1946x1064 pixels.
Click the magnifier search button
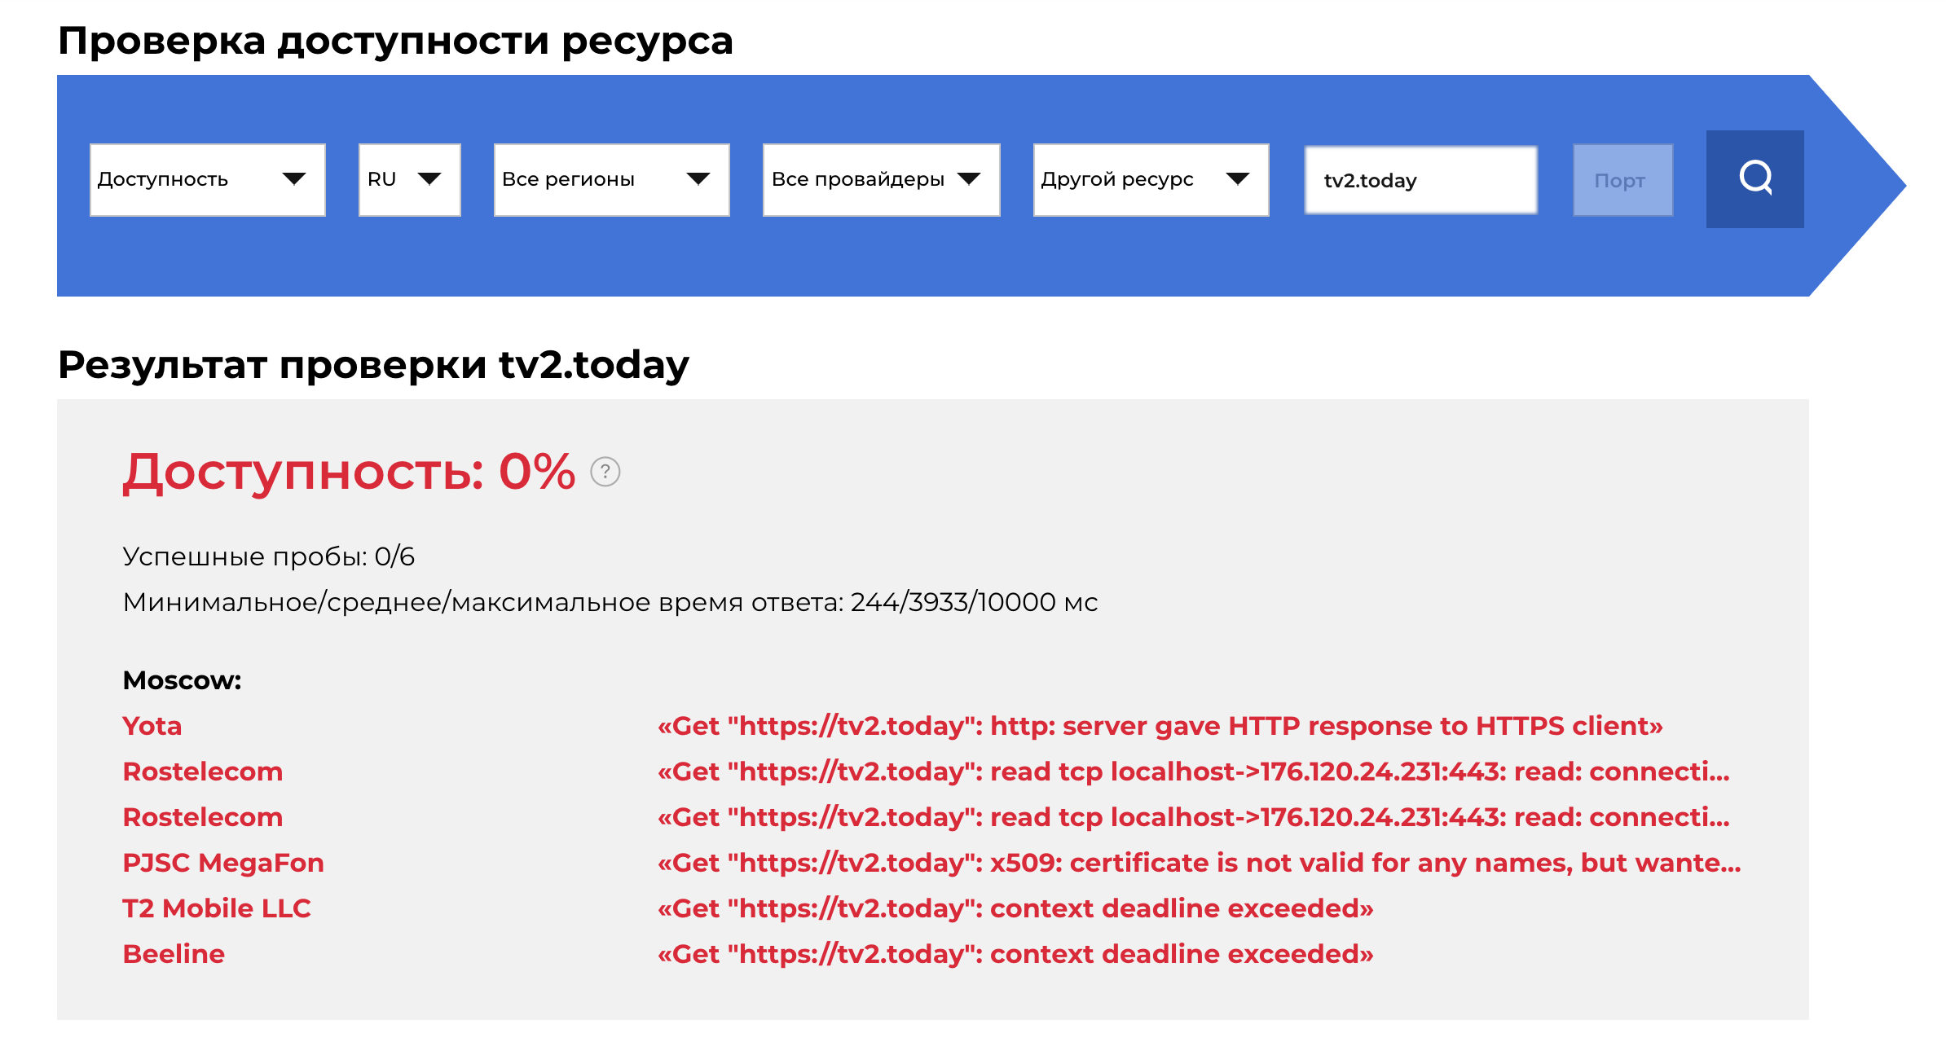pos(1754,179)
